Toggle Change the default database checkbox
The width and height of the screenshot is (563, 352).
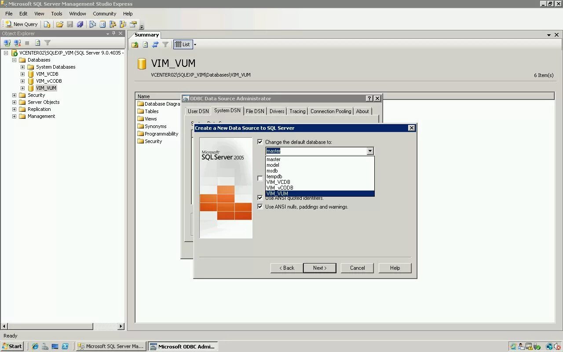[x=260, y=142]
